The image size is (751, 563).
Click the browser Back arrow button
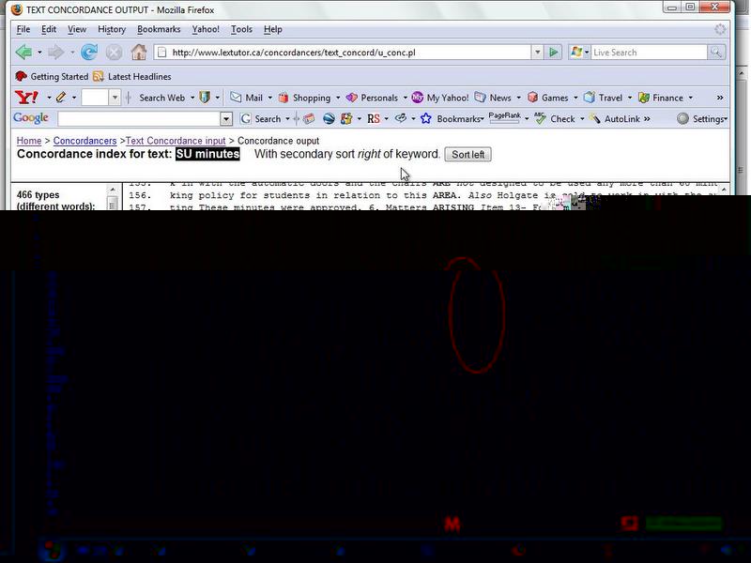click(x=23, y=53)
